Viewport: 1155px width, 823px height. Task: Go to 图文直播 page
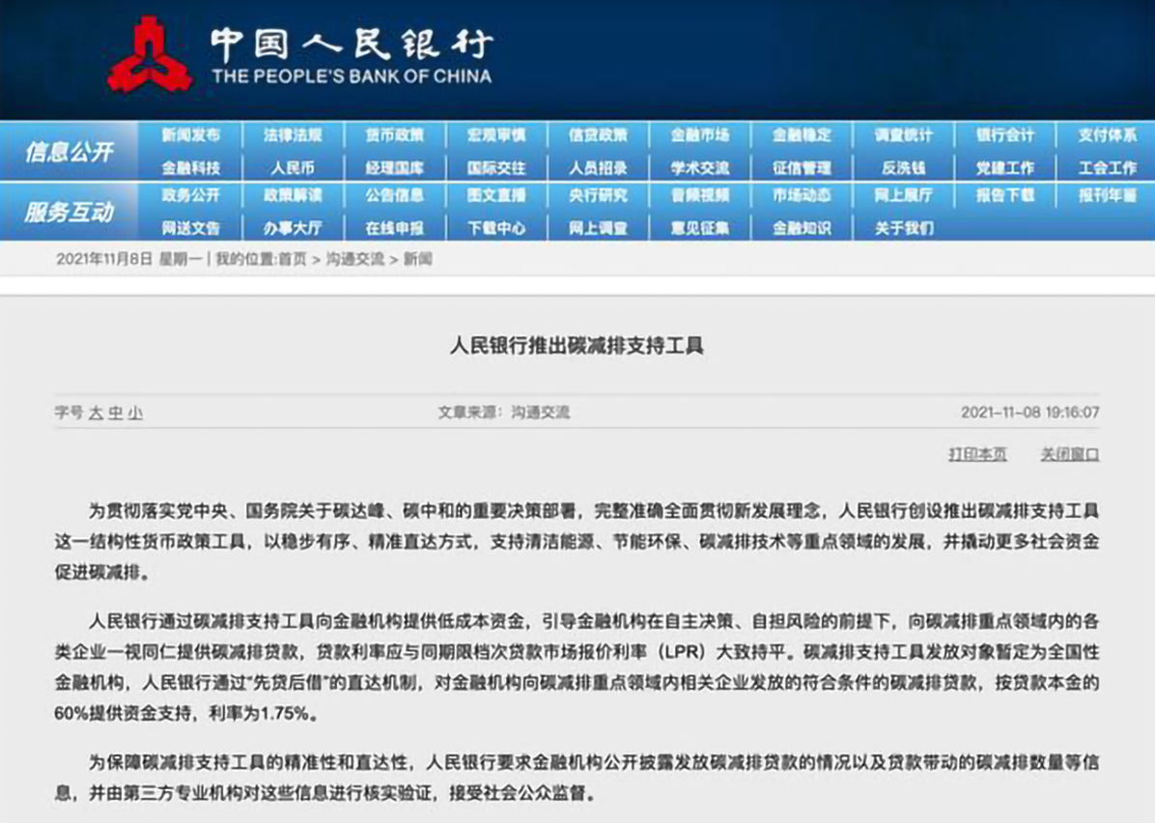pyautogui.click(x=495, y=195)
